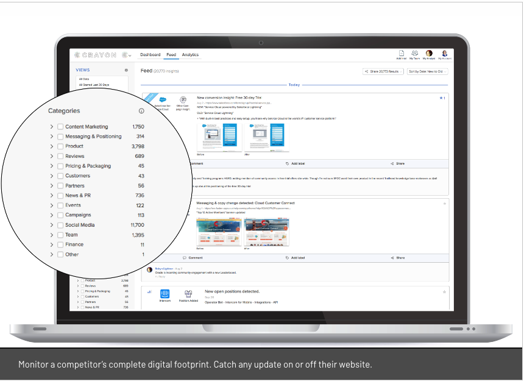Star the Cloud Customer Connect insight

coord(444,204)
